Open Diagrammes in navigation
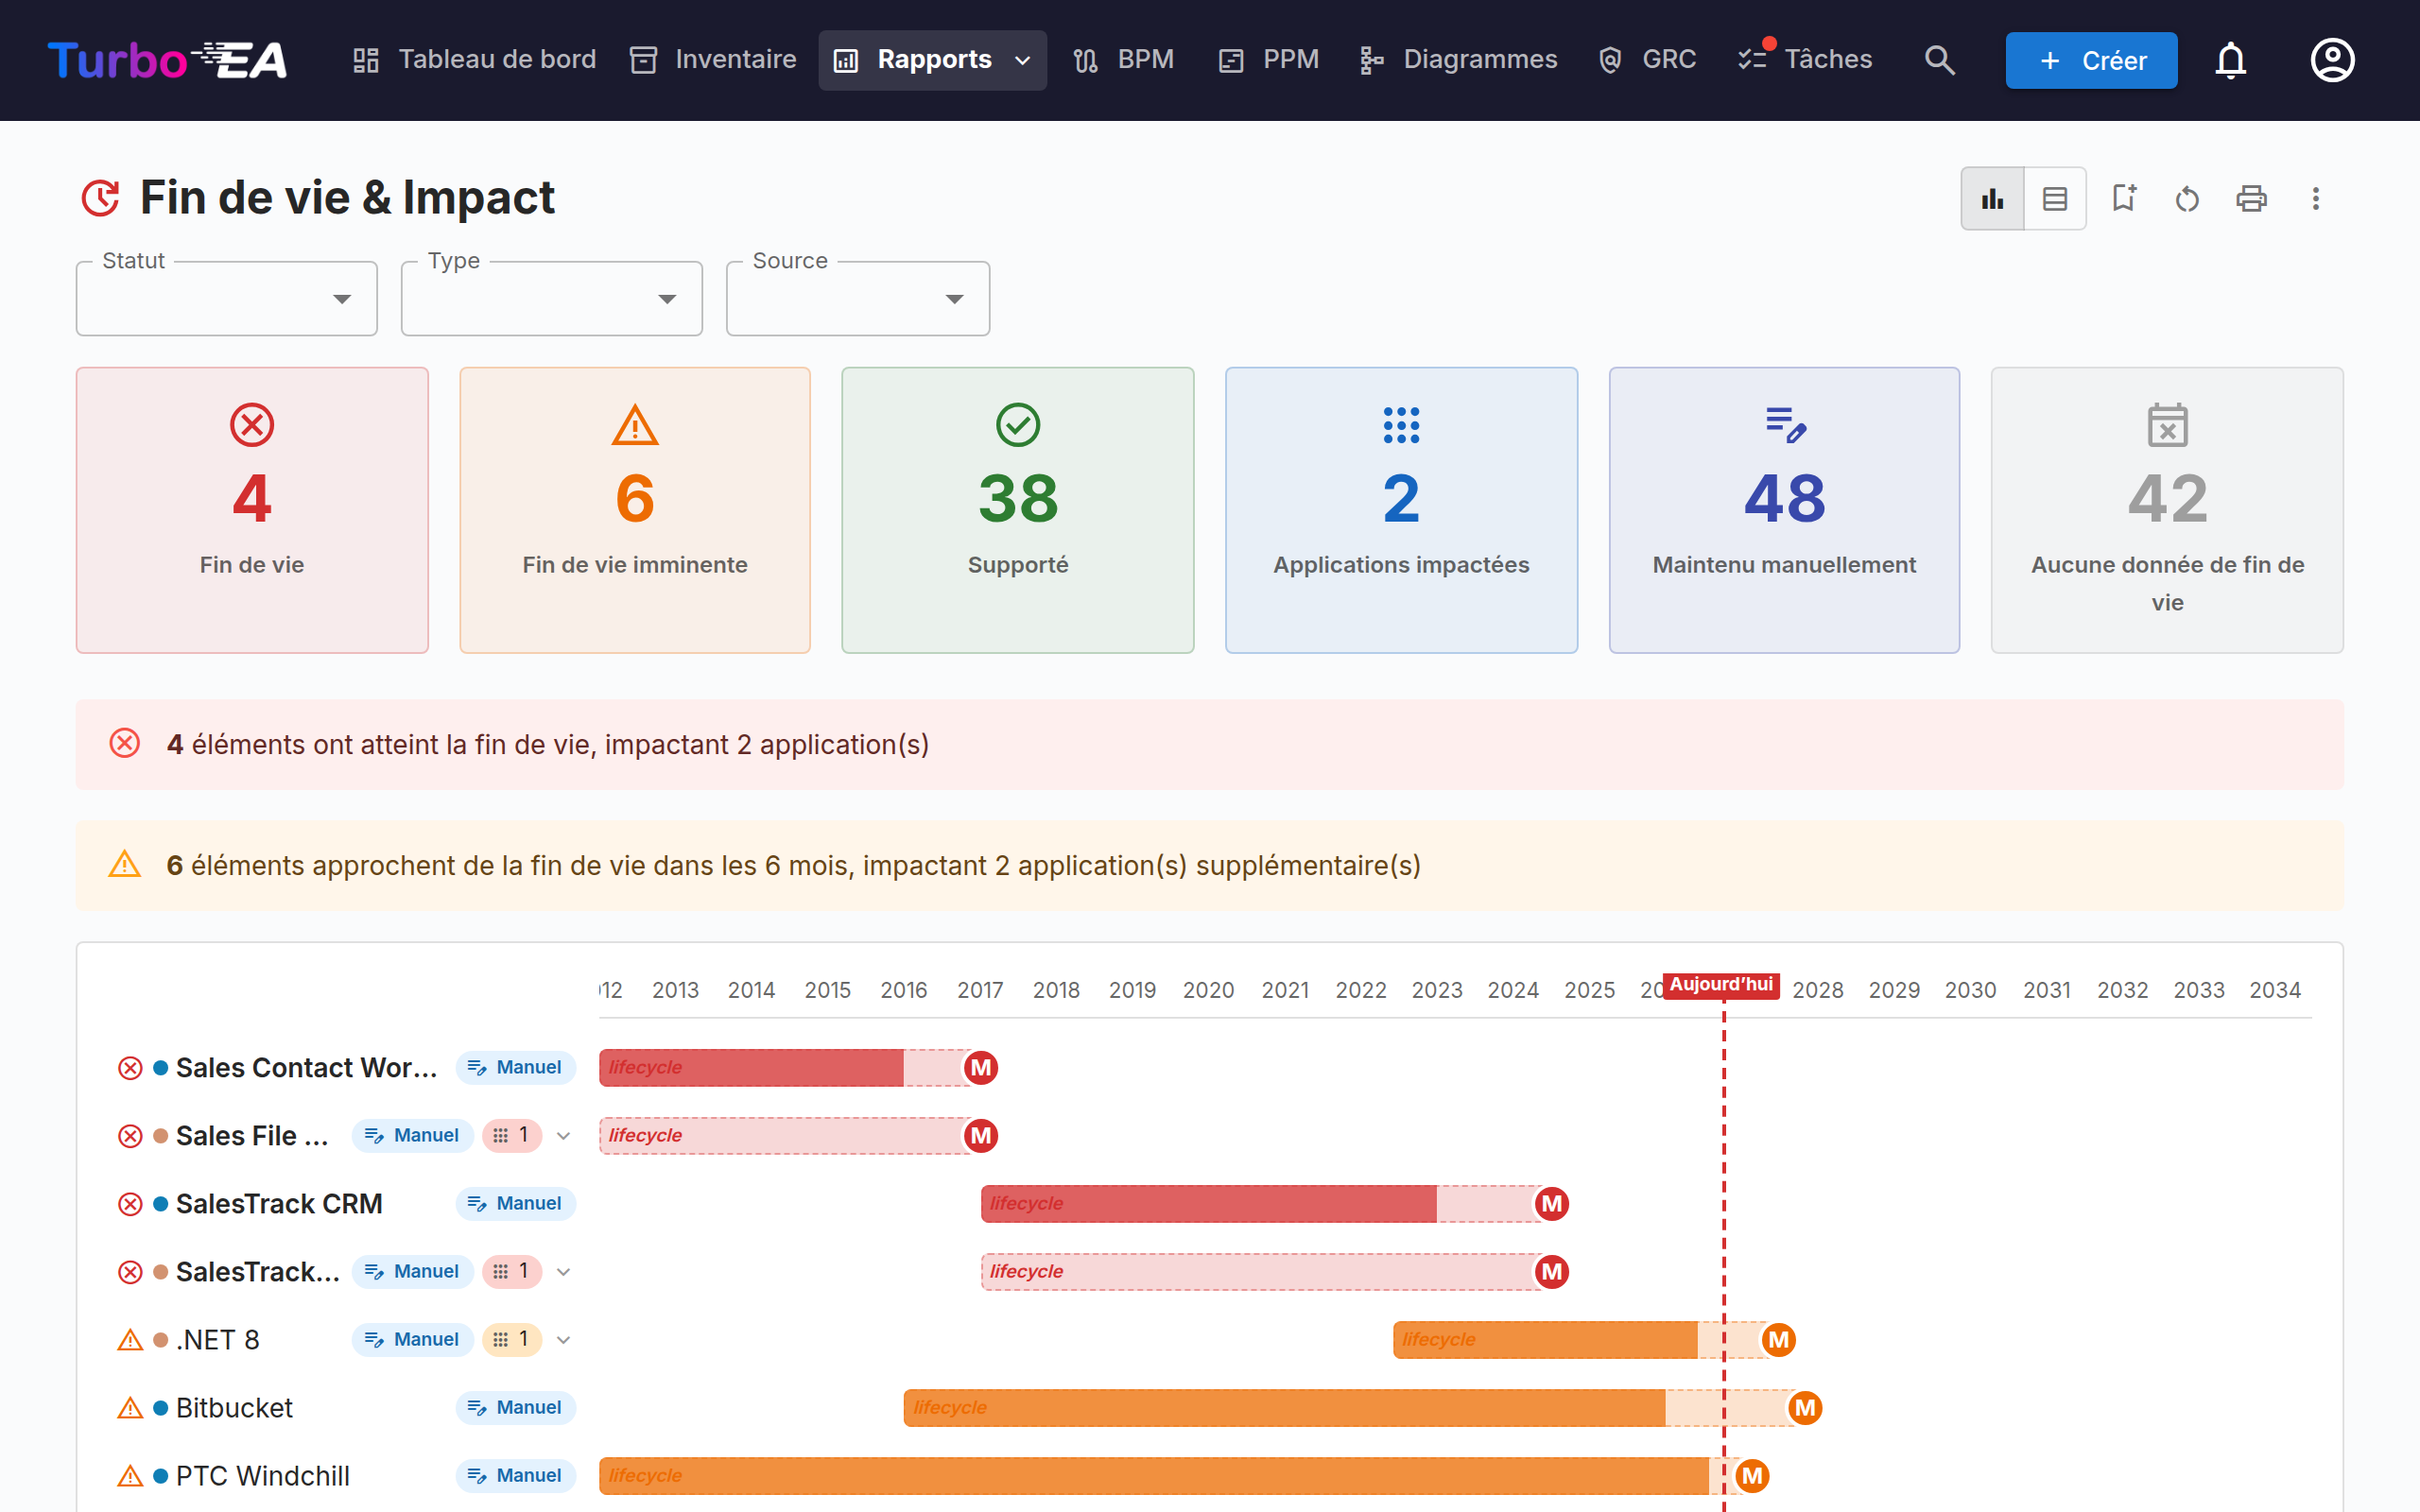2420x1512 pixels. click(1457, 60)
